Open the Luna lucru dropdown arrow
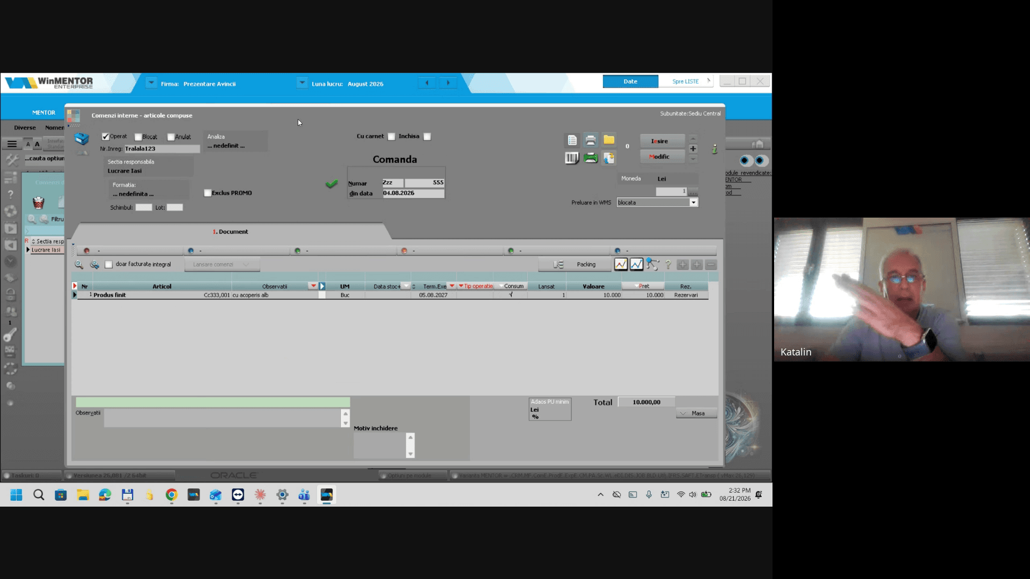The image size is (1030, 579). click(x=302, y=83)
